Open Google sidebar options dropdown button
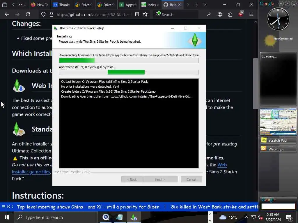 [287, 3]
